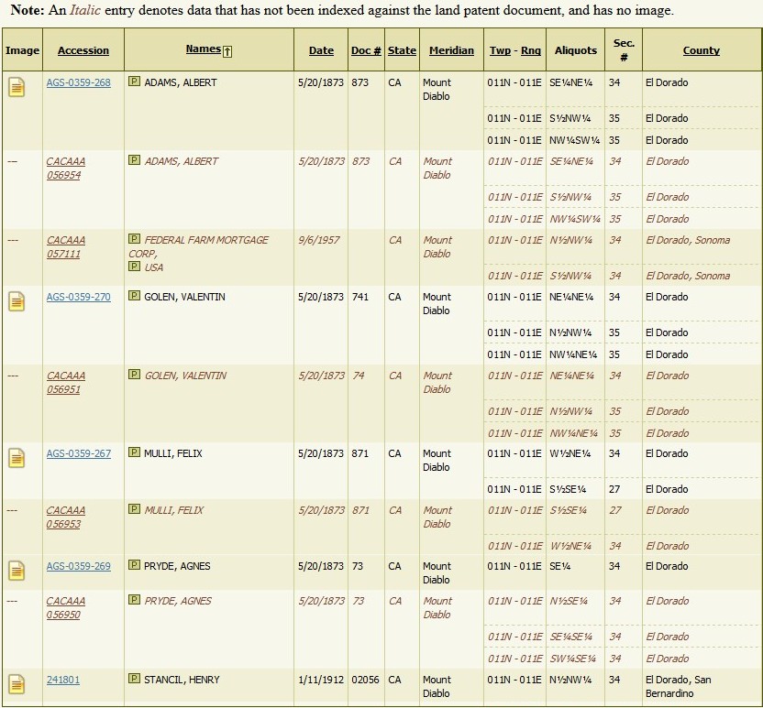Sort the table by Accession column
The height and width of the screenshot is (708, 763).
pos(83,51)
